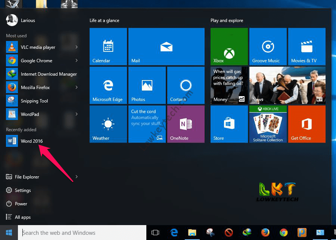Image resolution: width=336 pixels, height=240 pixels.
Task: Click the Windows Start button
Action: click(x=9, y=233)
